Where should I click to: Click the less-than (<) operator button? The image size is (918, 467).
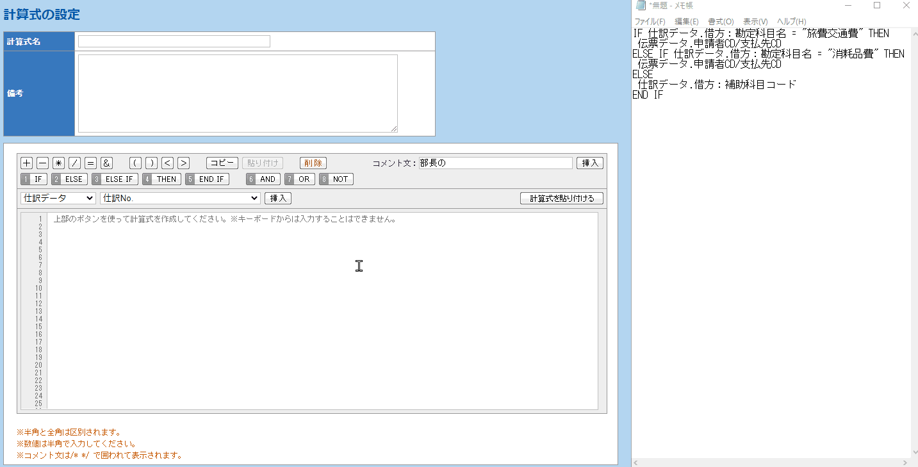coord(167,163)
